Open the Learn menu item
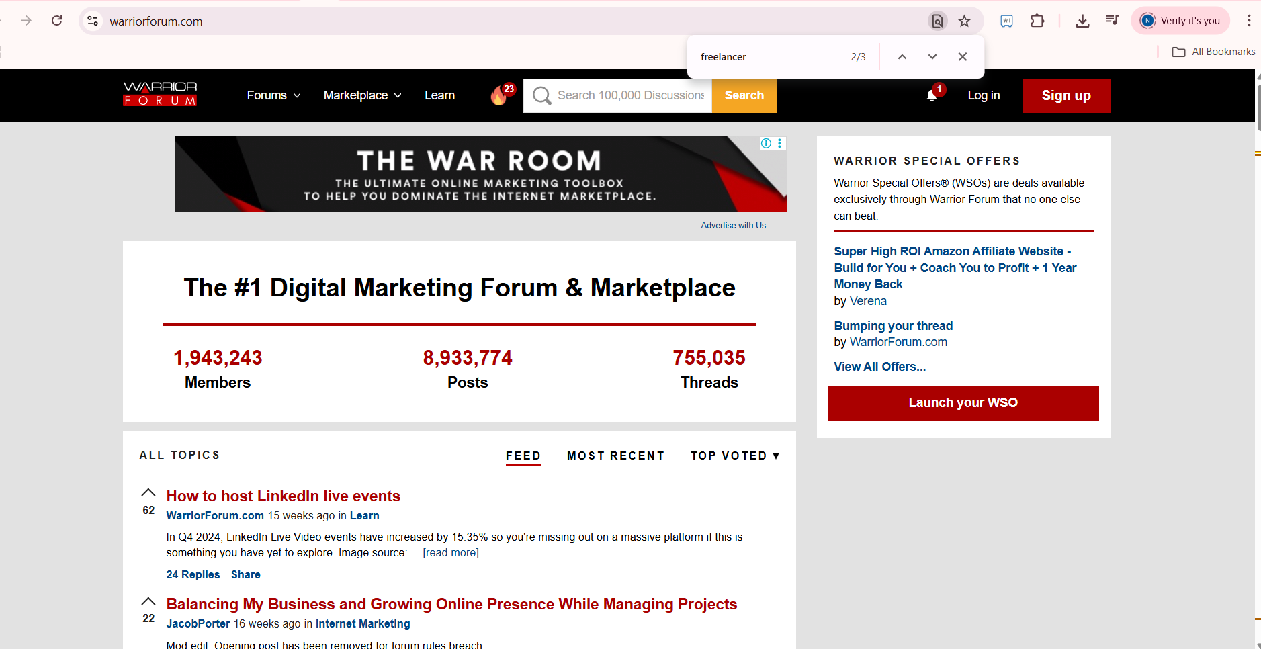This screenshot has height=649, width=1261. pos(439,95)
